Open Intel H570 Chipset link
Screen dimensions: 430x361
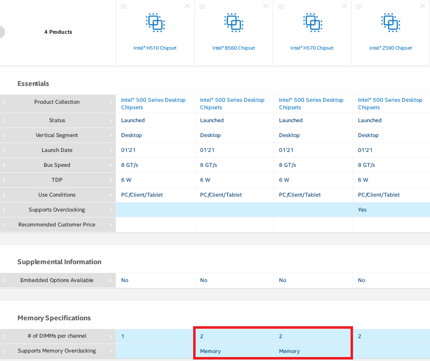coord(312,48)
